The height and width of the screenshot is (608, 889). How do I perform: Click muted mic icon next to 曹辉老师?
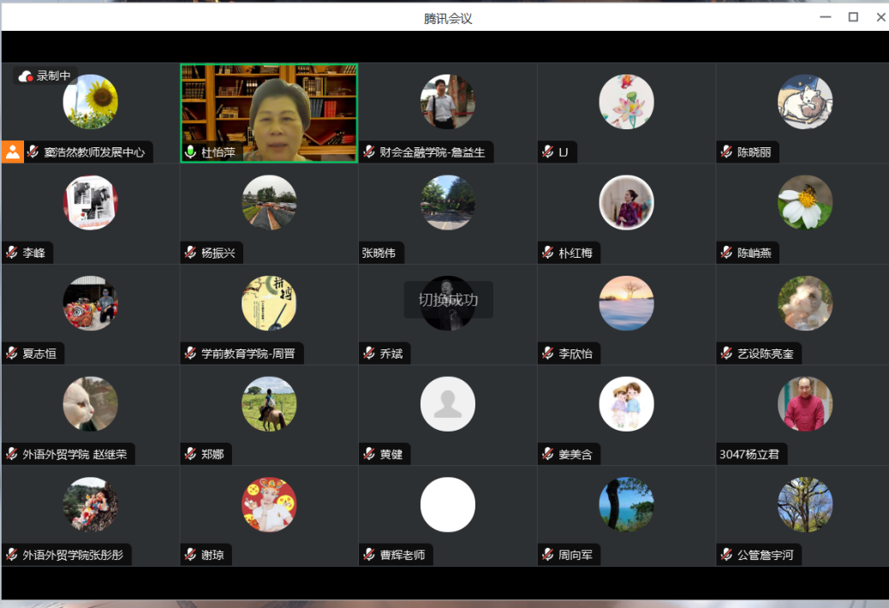[x=369, y=555]
